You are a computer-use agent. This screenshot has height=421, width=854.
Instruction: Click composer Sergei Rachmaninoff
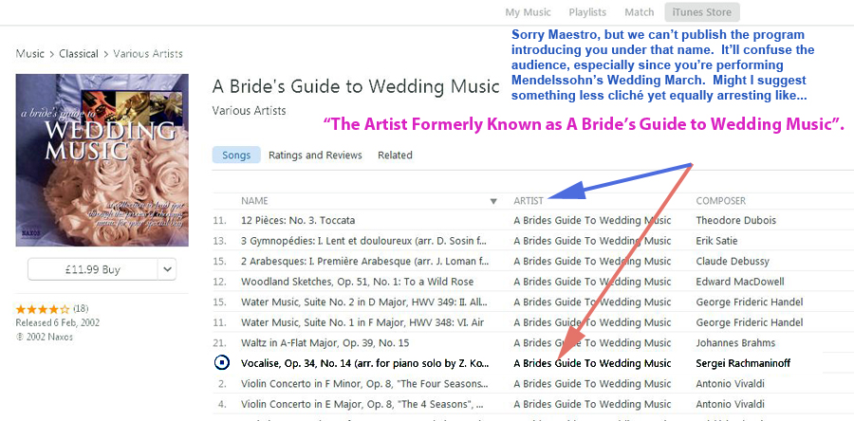click(743, 363)
